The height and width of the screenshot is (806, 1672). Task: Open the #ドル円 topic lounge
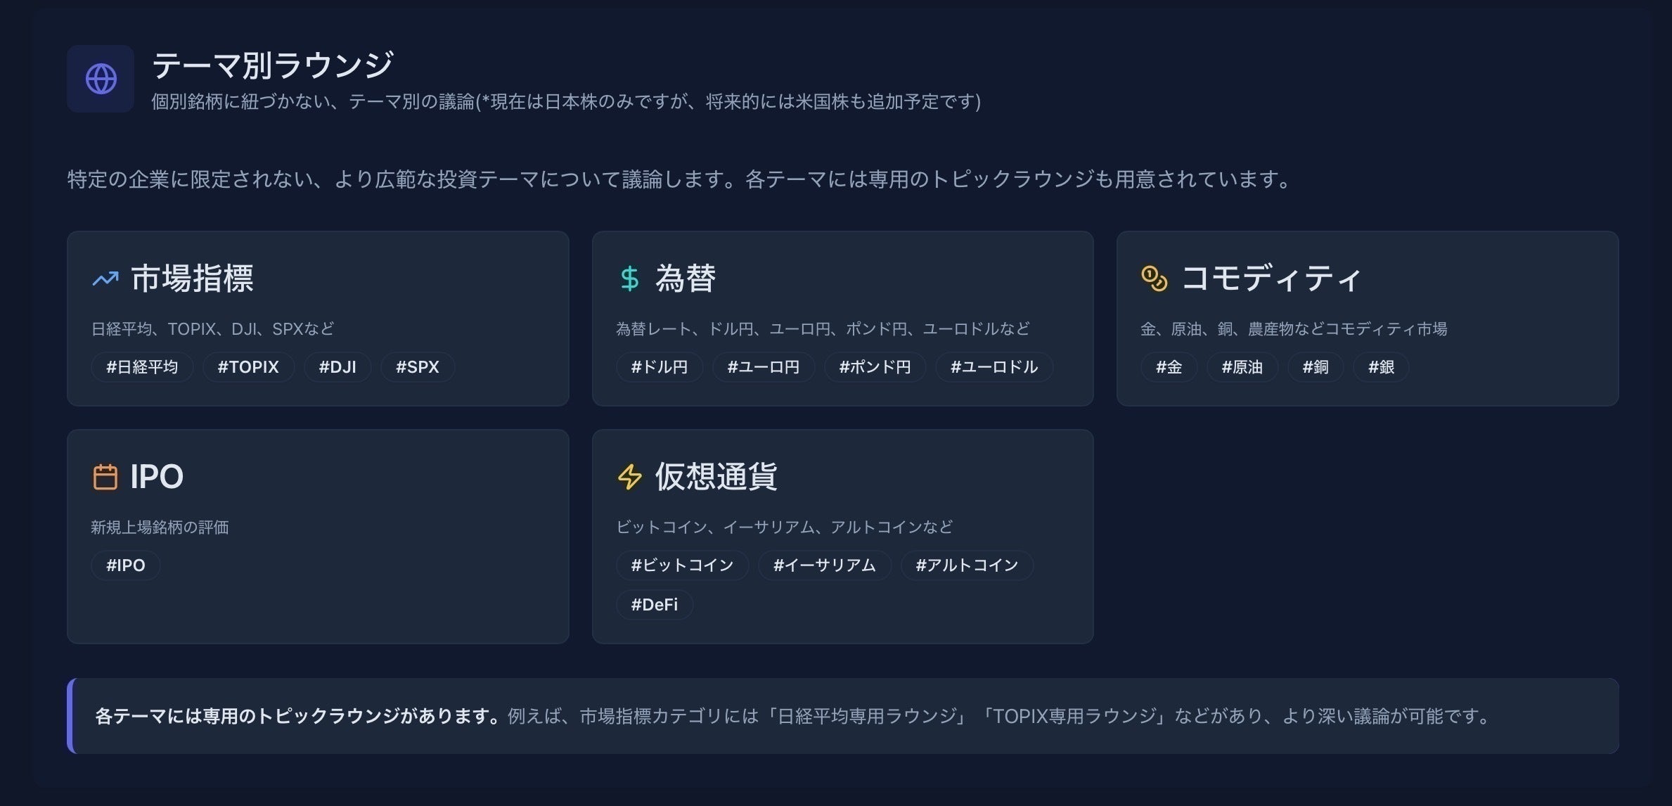coord(659,366)
